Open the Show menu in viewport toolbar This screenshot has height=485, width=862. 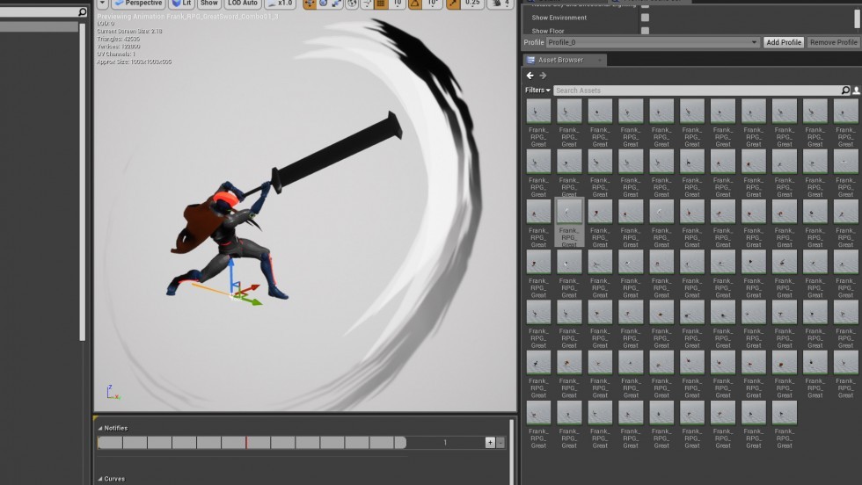pyautogui.click(x=209, y=4)
